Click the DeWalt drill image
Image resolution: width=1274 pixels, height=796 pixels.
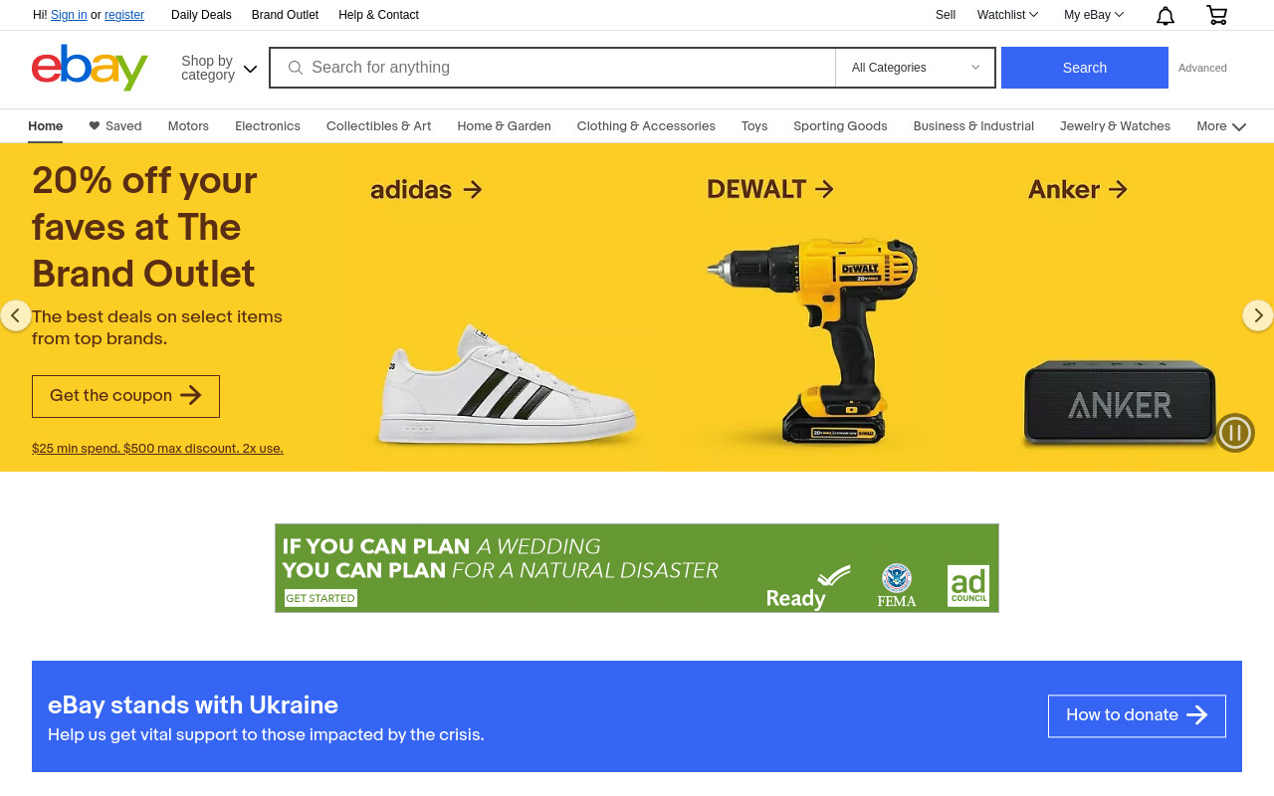[x=812, y=340]
